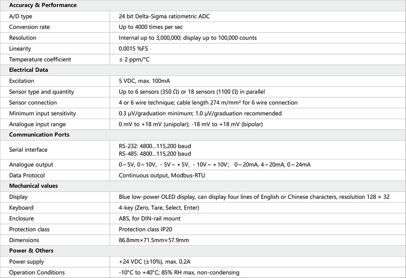The image size is (406, 278).
Task: Select the Conversion rate label
Action: (29, 27)
